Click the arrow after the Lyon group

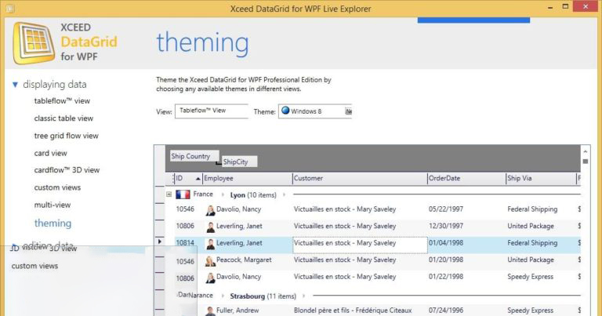point(284,194)
